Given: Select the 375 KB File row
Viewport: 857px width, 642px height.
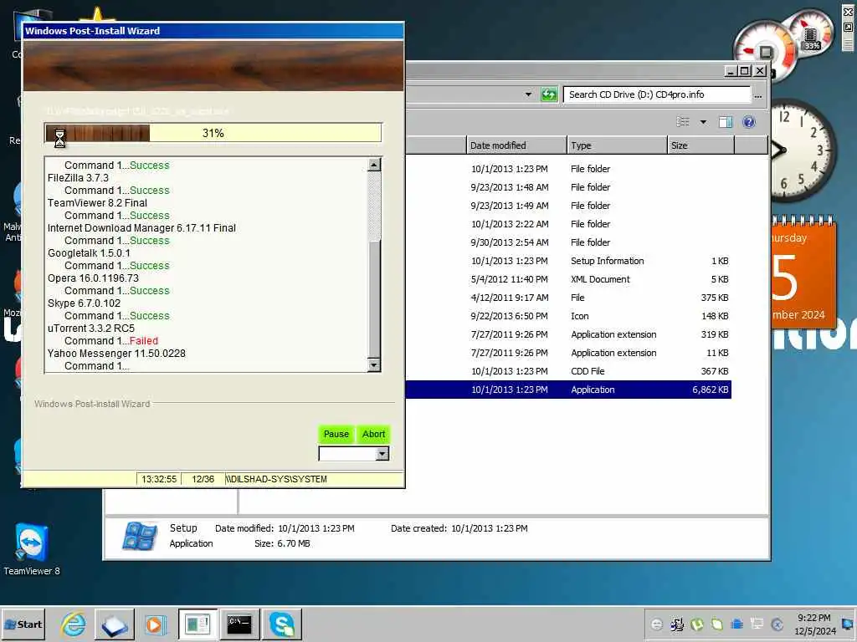Looking at the screenshot, I should (x=568, y=298).
